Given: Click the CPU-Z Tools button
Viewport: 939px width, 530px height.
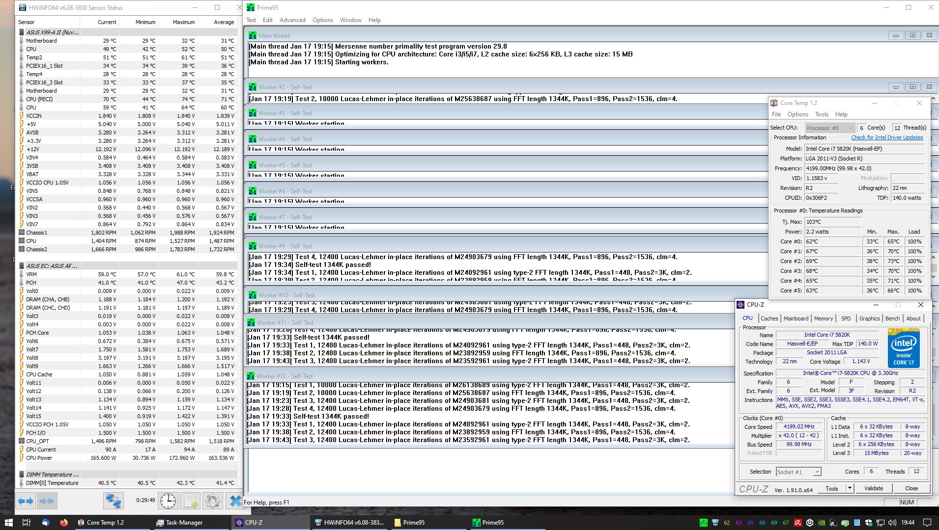Looking at the screenshot, I should (x=832, y=488).
